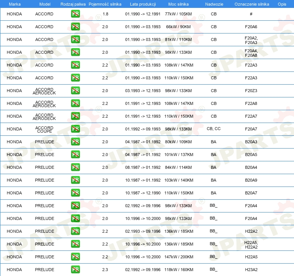Click the fuel icon in the F22A8 row
Viewport: 294px width, 276px height.
pos(75,103)
